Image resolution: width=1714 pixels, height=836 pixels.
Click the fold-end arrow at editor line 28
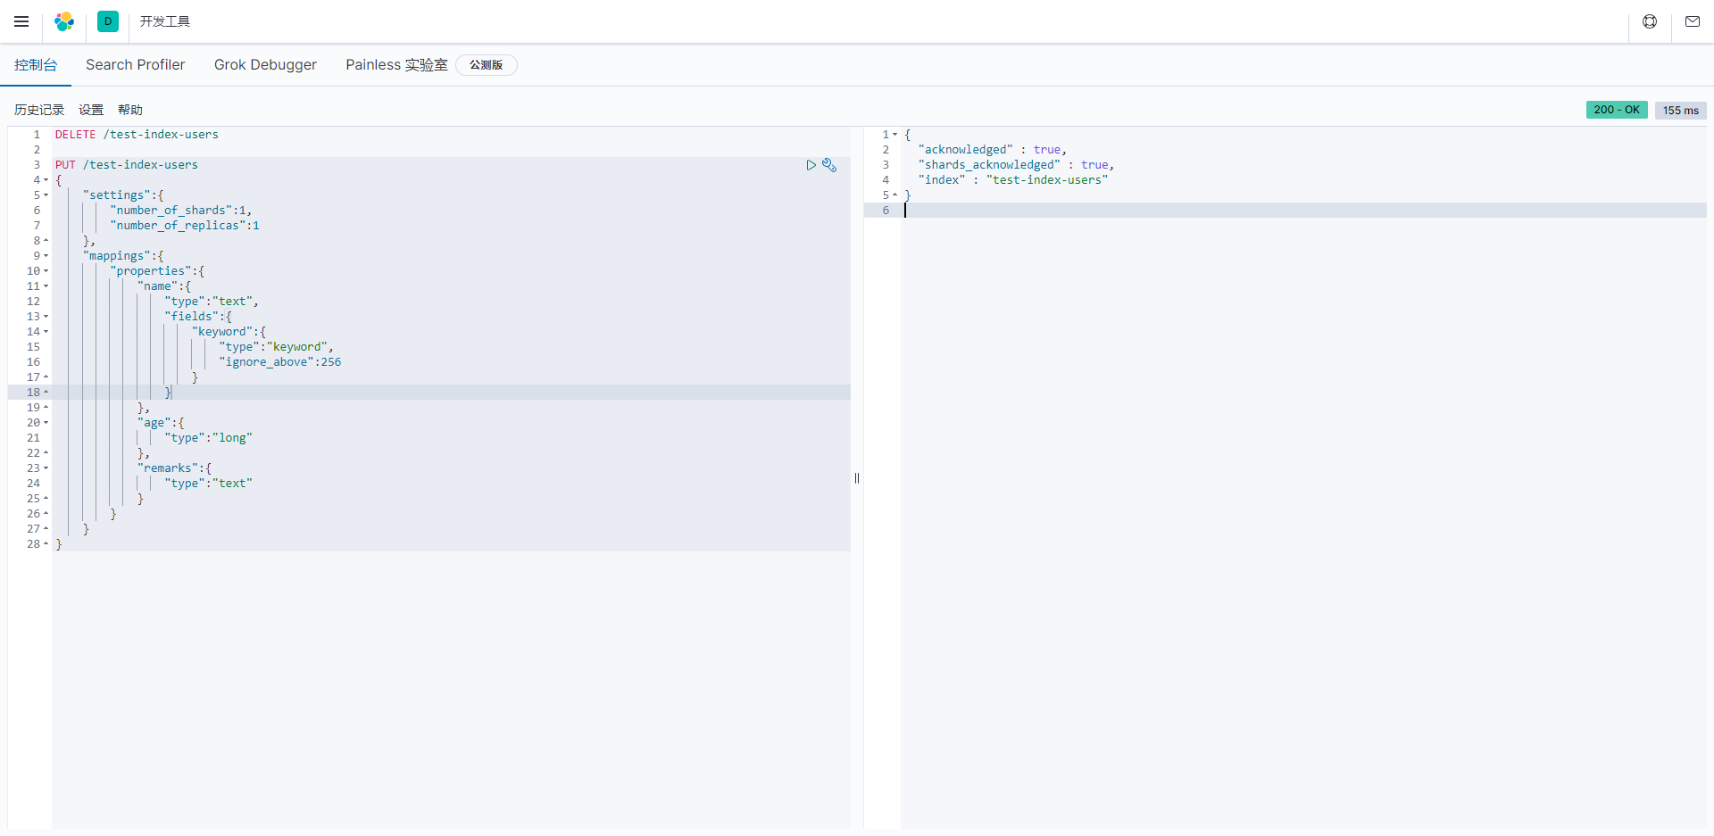coord(46,544)
